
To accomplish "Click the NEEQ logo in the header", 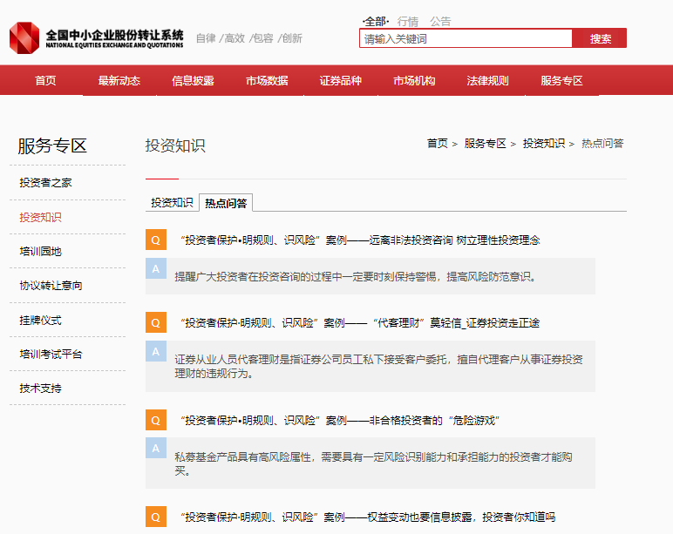I will [x=97, y=37].
